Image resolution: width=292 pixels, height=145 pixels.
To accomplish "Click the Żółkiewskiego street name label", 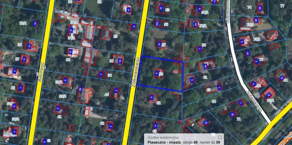I will 135,72.
